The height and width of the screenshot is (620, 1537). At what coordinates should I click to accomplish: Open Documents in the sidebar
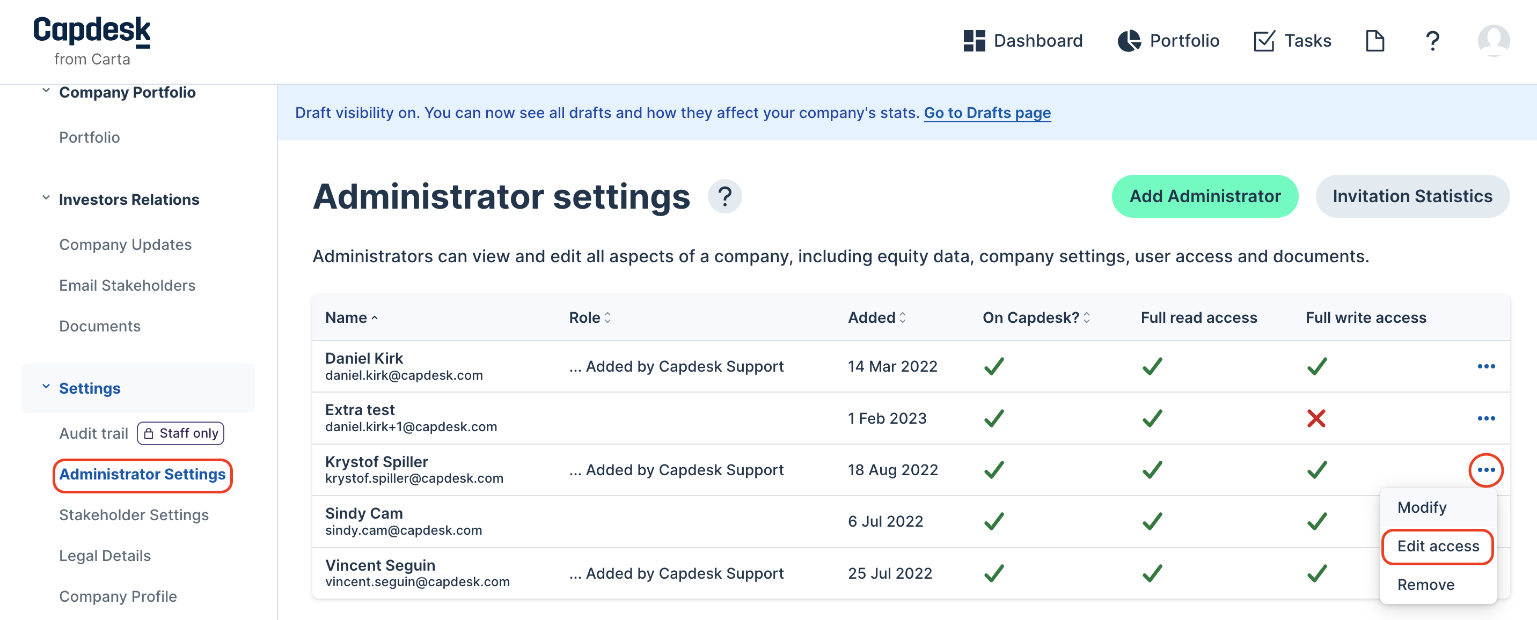coord(100,326)
